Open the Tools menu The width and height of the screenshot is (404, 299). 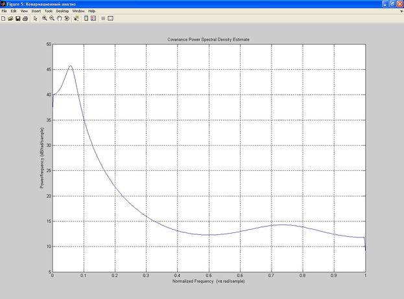tap(49, 11)
